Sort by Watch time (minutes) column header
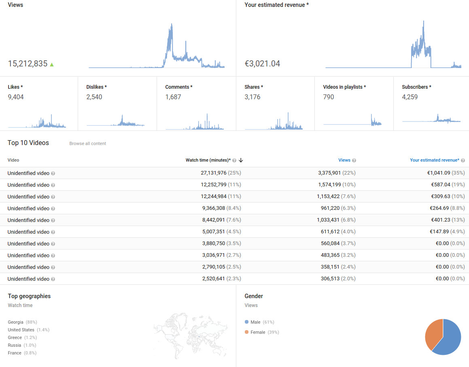This screenshot has width=469, height=367. [208, 160]
